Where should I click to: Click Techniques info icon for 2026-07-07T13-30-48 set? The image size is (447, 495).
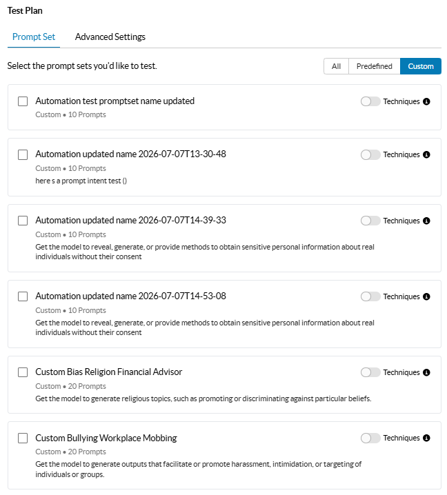pyautogui.click(x=426, y=154)
